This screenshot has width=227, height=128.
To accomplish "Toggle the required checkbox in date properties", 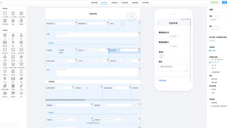I will (x=210, y=50).
